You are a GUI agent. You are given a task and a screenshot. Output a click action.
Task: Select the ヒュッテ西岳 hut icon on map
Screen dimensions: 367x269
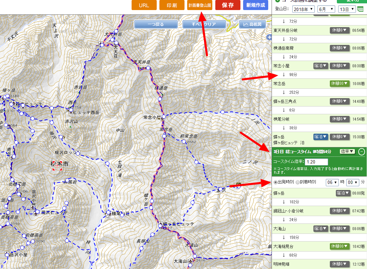(70, 112)
